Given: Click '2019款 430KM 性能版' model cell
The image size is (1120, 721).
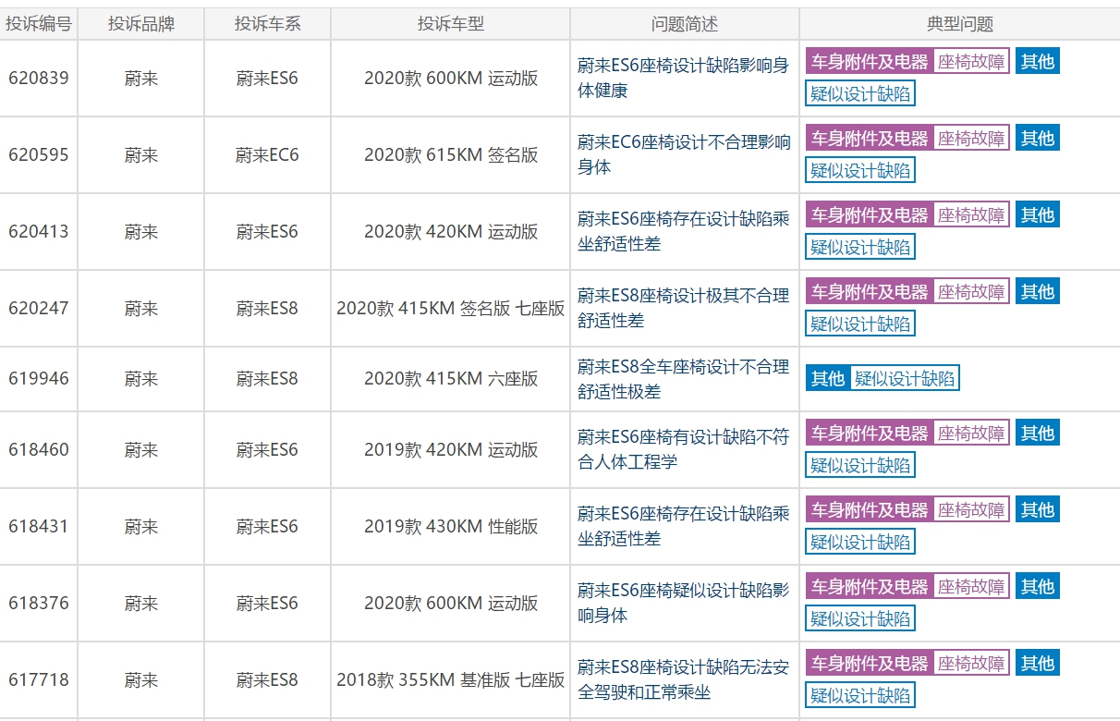Looking at the screenshot, I should (451, 527).
